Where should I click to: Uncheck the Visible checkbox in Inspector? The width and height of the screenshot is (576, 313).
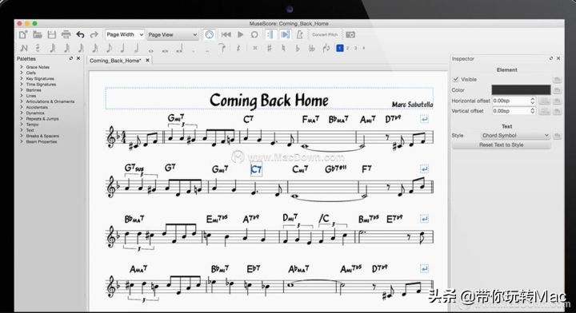456,79
